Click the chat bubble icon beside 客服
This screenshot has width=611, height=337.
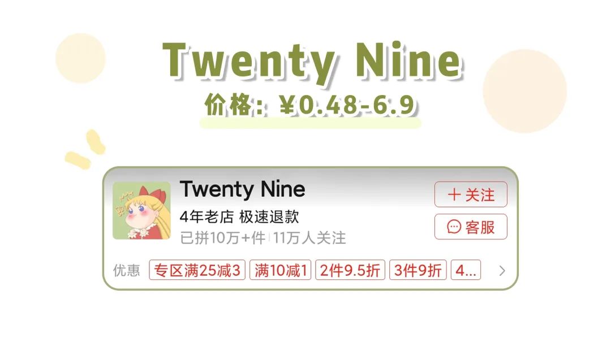click(x=454, y=227)
